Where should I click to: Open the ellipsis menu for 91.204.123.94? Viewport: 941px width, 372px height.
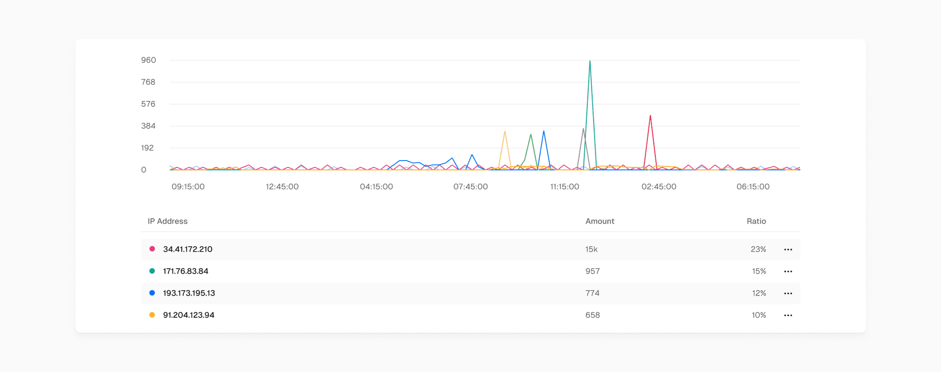(x=788, y=316)
